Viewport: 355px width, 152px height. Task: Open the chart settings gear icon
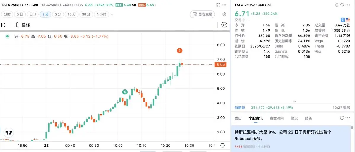[224, 14]
